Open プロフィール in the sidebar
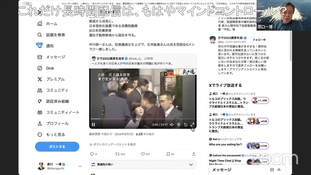Image resolution: width=311 pixels, height=175 pixels. coord(53,123)
